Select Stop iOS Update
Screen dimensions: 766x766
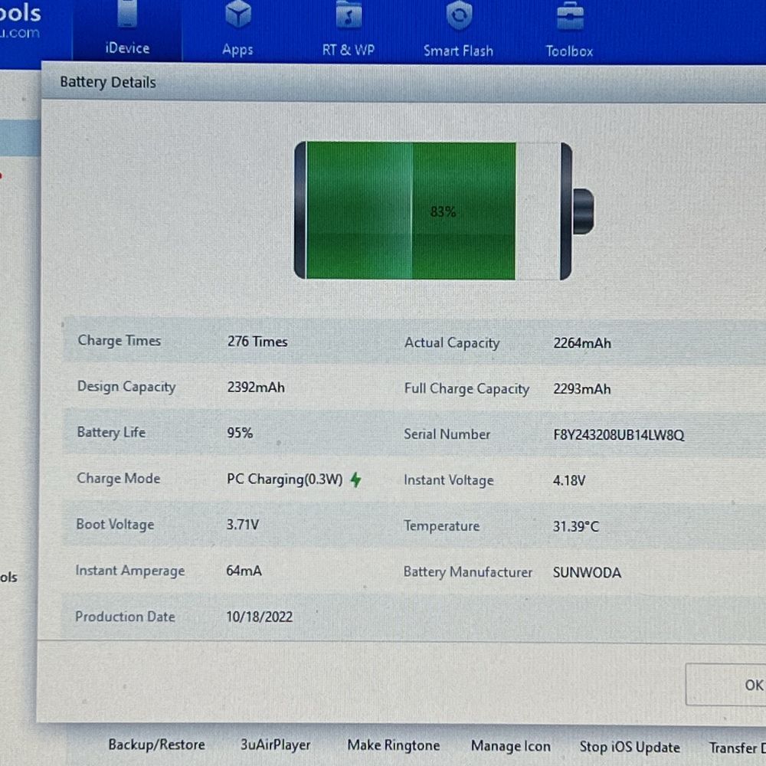pyautogui.click(x=630, y=747)
